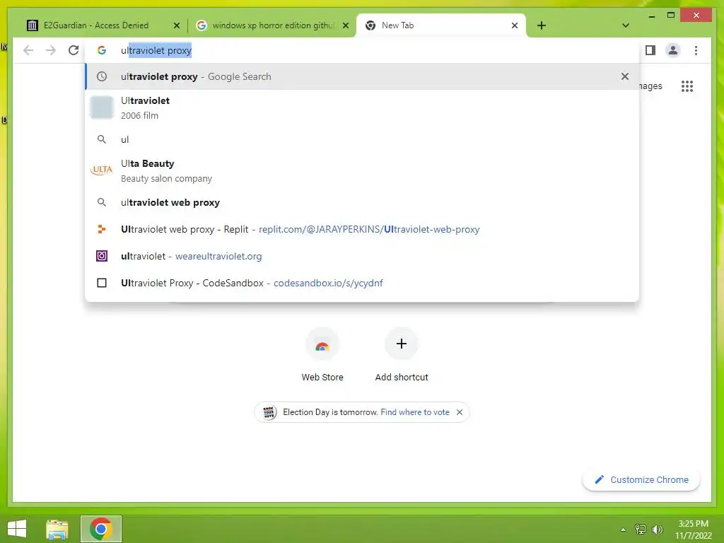724x543 pixels.
Task: Open the Google apps grid
Action: point(687,86)
